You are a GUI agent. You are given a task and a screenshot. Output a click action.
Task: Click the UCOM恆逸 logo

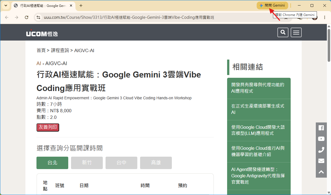(x=42, y=33)
